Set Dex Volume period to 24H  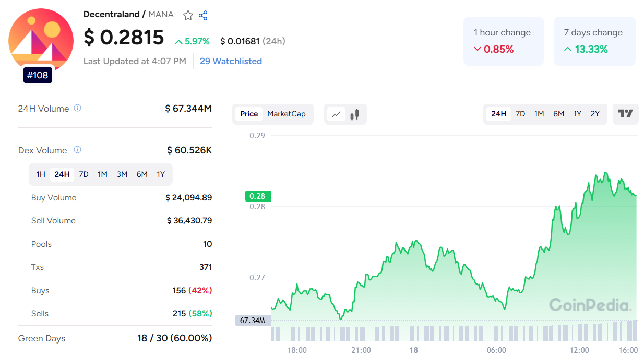click(62, 174)
